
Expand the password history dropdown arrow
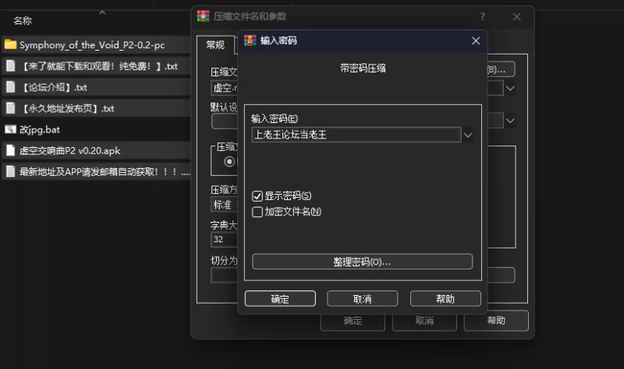pos(468,135)
